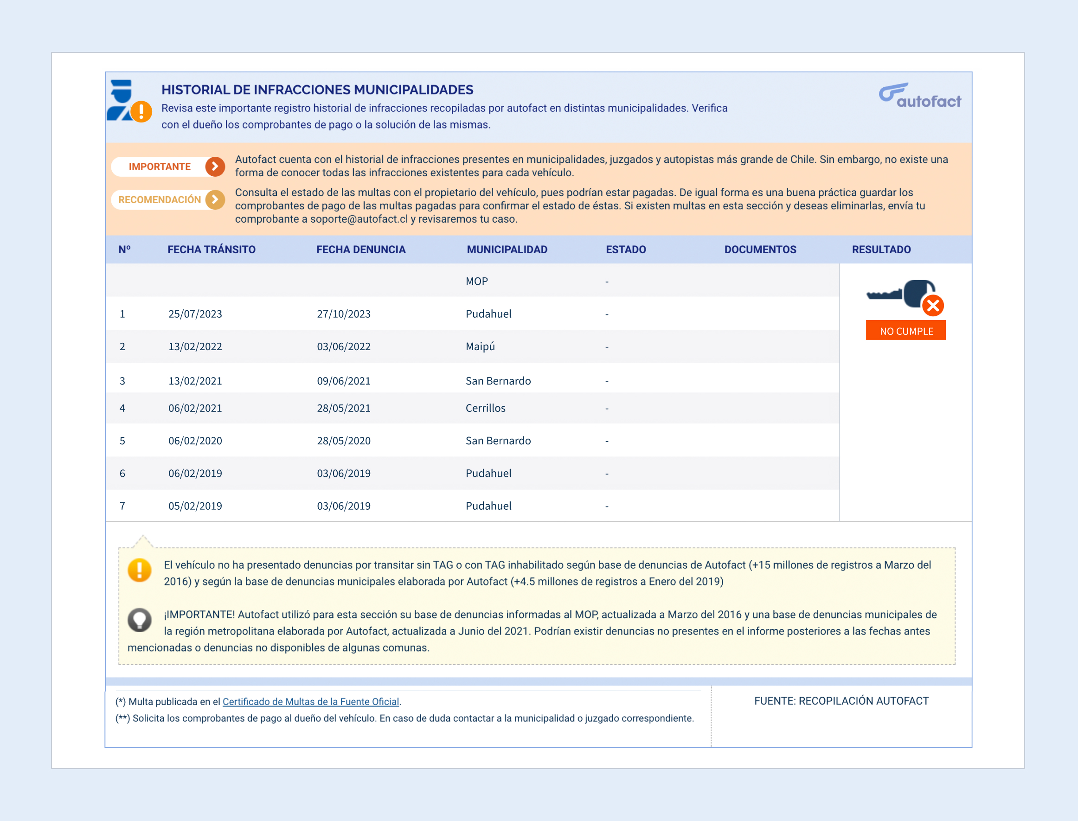Click the ESTADO column header

pos(625,250)
